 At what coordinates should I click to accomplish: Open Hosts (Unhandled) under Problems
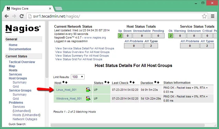(x=26, y=115)
